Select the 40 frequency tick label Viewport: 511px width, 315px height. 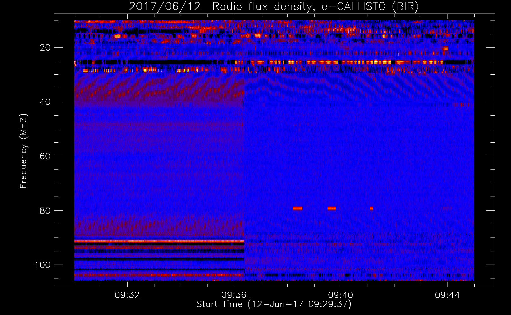click(45, 102)
